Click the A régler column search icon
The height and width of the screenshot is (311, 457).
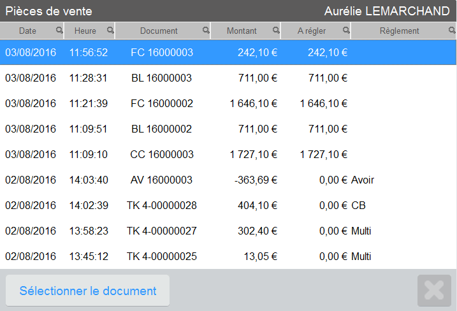346,30
